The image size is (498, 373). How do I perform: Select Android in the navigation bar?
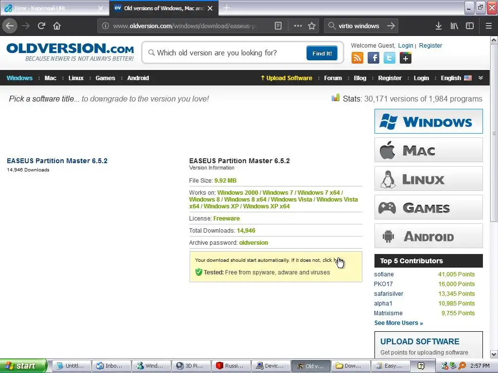pyautogui.click(x=138, y=78)
